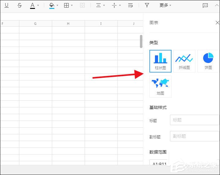
Task: Click the horizontal alignment icon
Action: [x=98, y=6]
